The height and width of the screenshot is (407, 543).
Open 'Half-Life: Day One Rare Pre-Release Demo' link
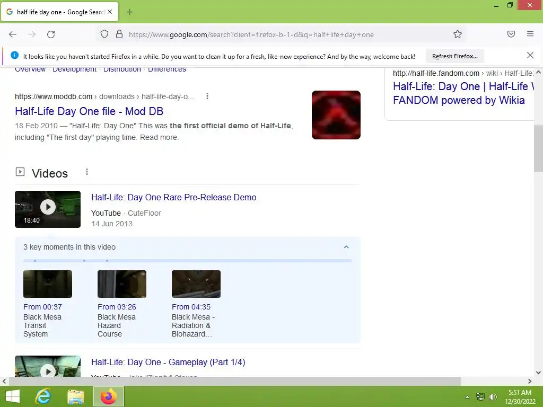[x=174, y=197]
